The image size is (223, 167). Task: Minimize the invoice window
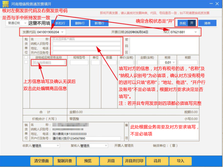[211, 4]
